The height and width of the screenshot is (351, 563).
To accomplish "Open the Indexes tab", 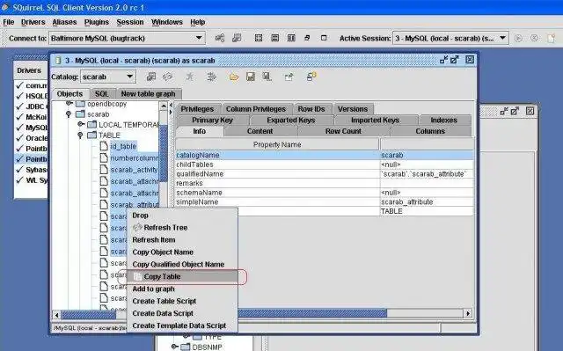I will (x=443, y=120).
